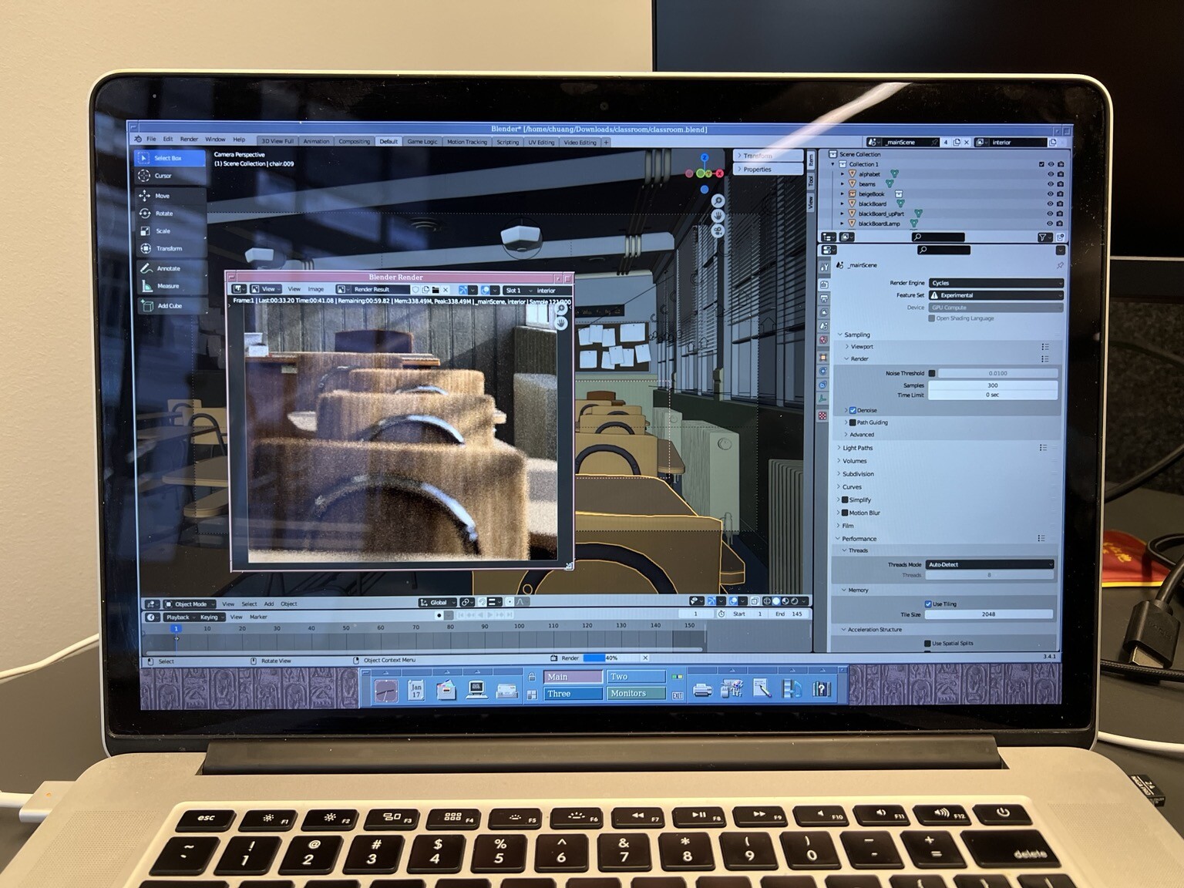Pick the Rotate tool
The height and width of the screenshot is (888, 1184).
[170, 214]
